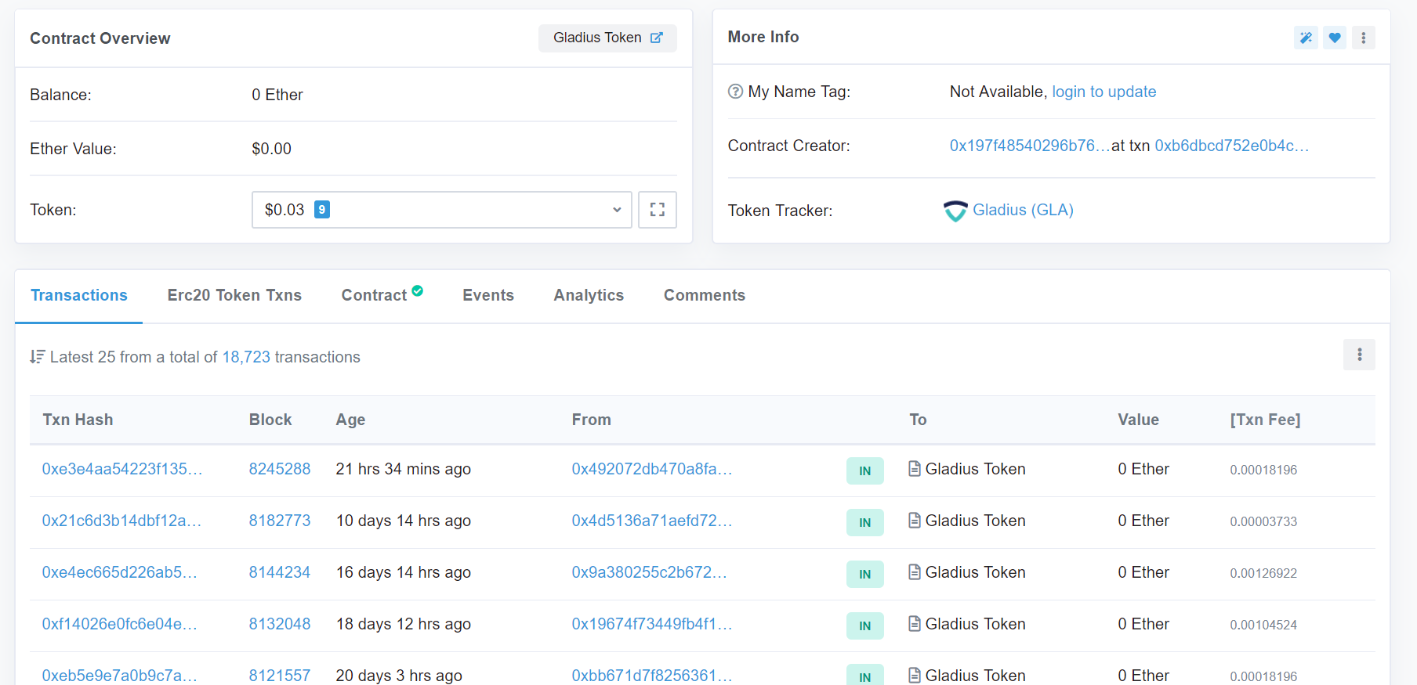Select the fee value 0.00003733

1263,521
